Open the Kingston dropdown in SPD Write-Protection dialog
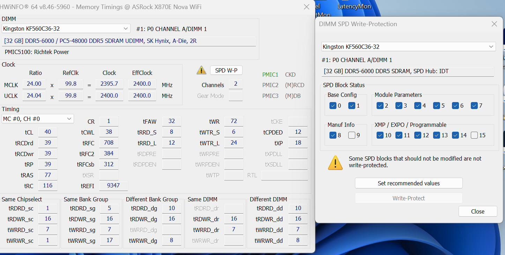The image size is (505, 255). [x=408, y=47]
